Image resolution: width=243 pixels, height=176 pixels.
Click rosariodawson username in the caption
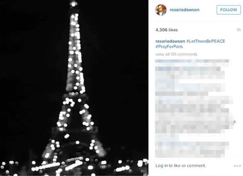pos(170,41)
